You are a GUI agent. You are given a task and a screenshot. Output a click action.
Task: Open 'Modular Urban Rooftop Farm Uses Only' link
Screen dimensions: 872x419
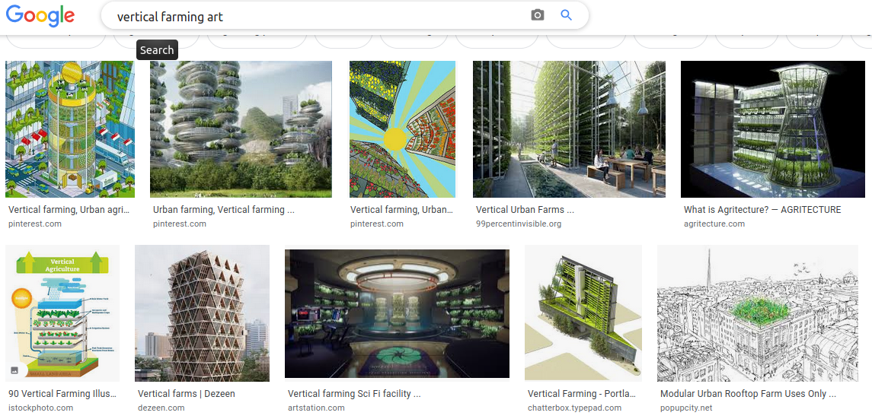[x=748, y=394]
